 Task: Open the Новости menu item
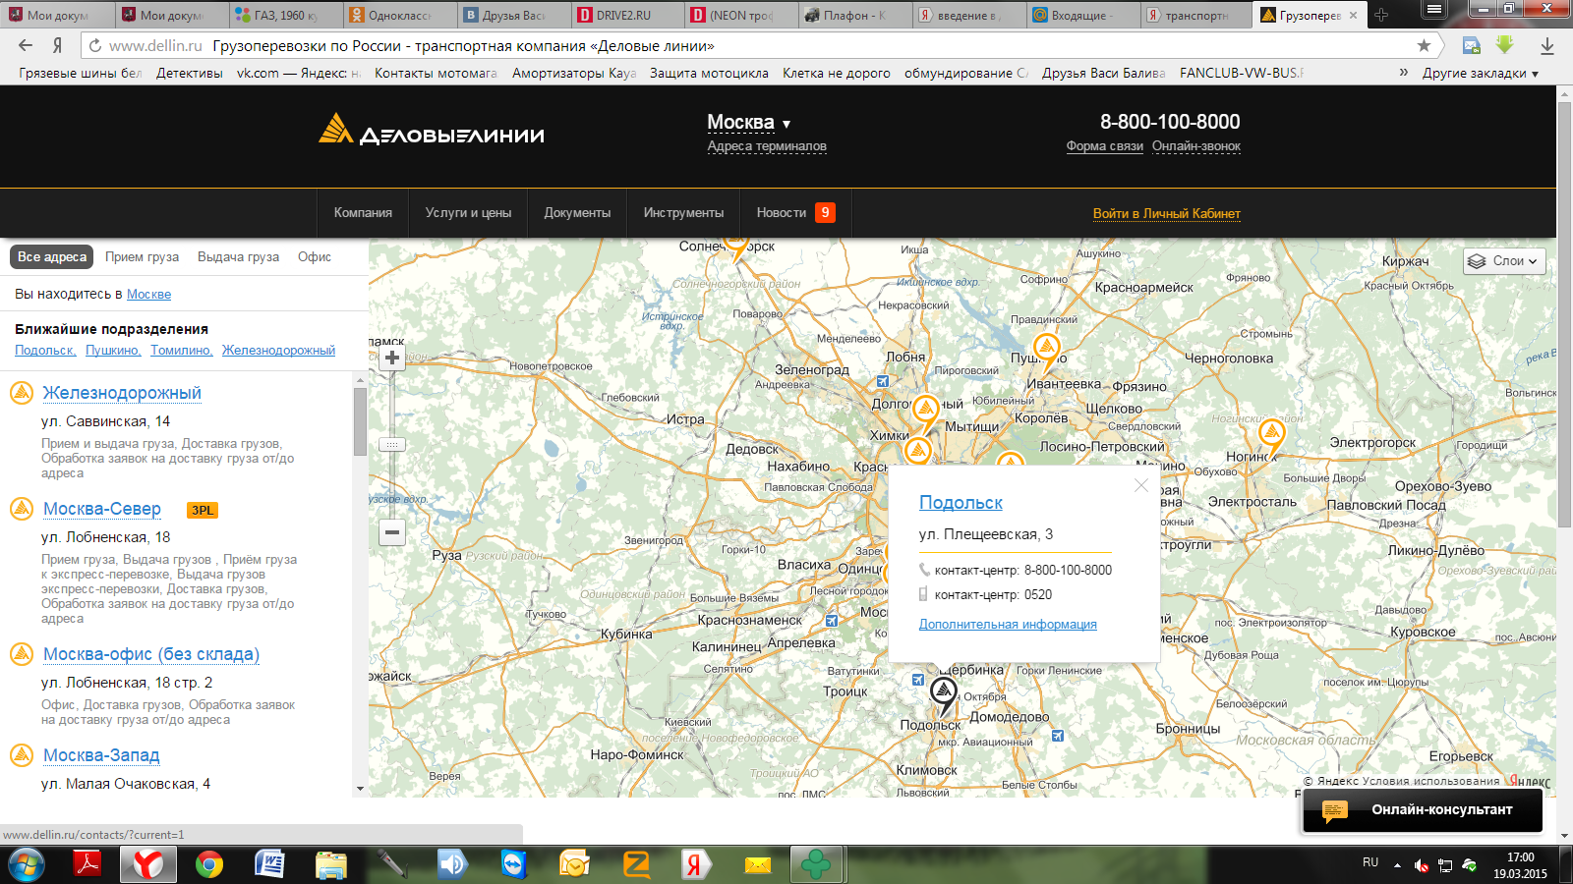click(782, 213)
